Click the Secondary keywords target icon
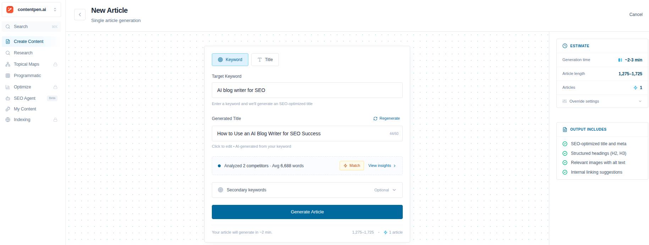Image resolution: width=649 pixels, height=245 pixels. [220, 190]
